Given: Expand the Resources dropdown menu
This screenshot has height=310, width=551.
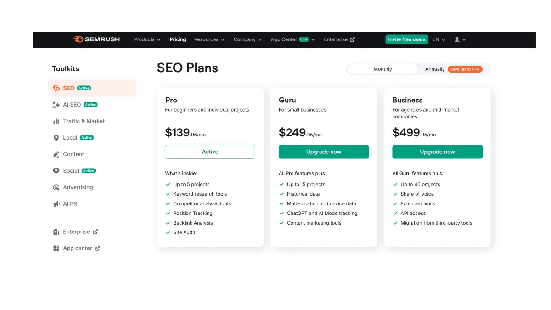Looking at the screenshot, I should pos(209,39).
